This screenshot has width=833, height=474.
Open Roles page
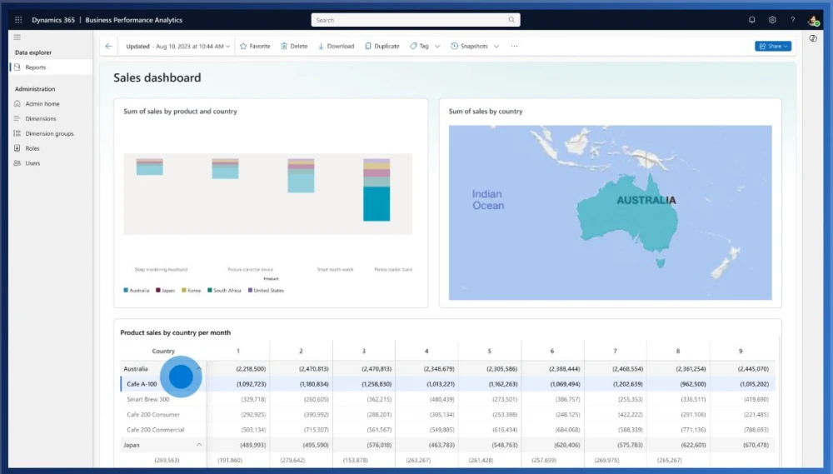click(32, 148)
